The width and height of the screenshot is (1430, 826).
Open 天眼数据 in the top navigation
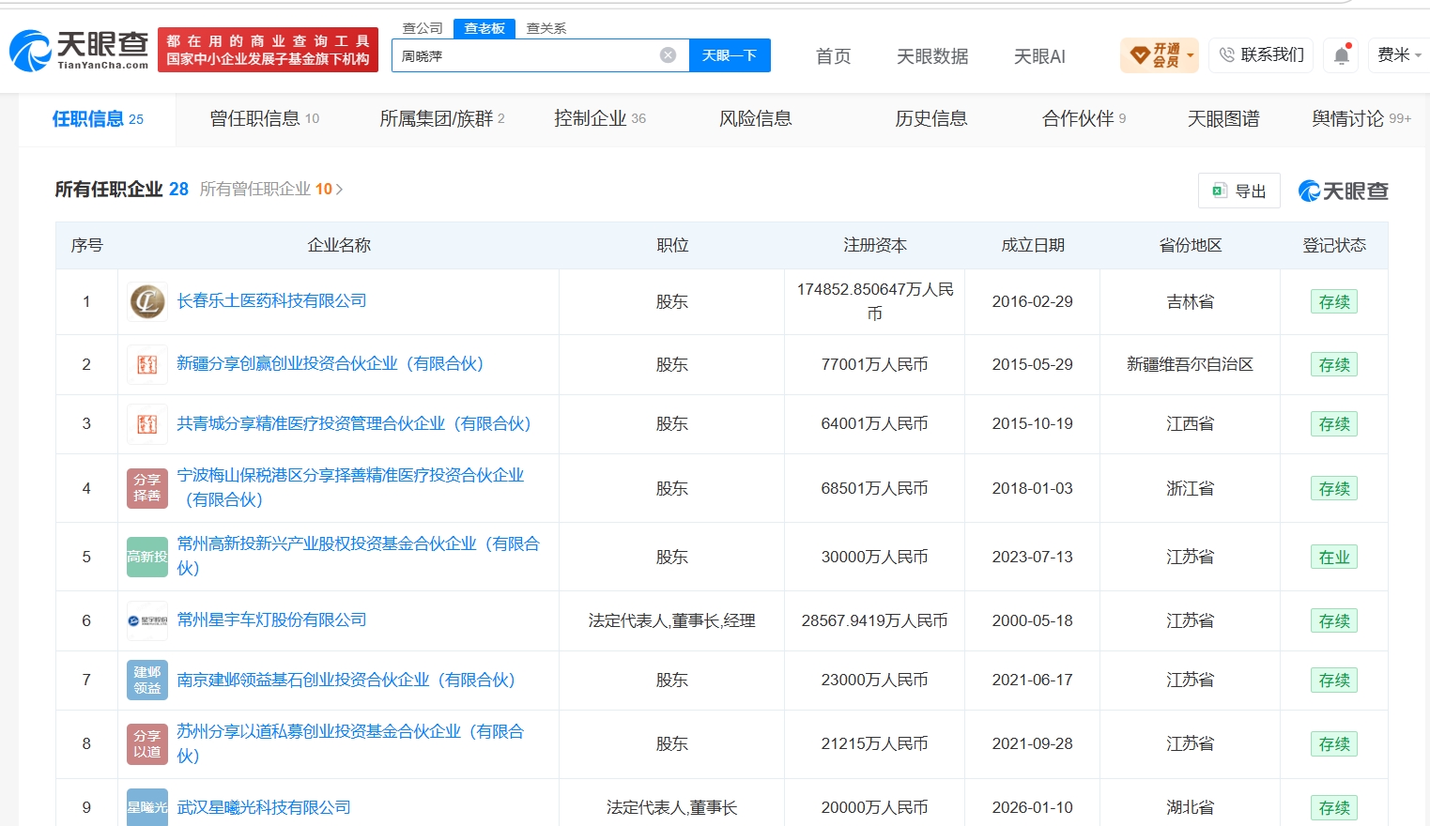pyautogui.click(x=932, y=56)
